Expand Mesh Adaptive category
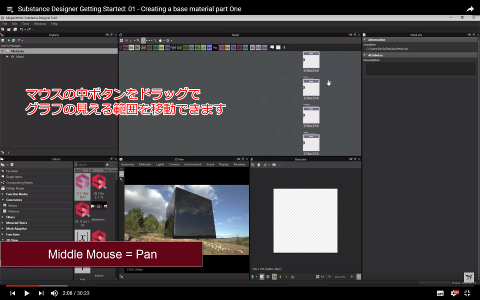 point(3,228)
